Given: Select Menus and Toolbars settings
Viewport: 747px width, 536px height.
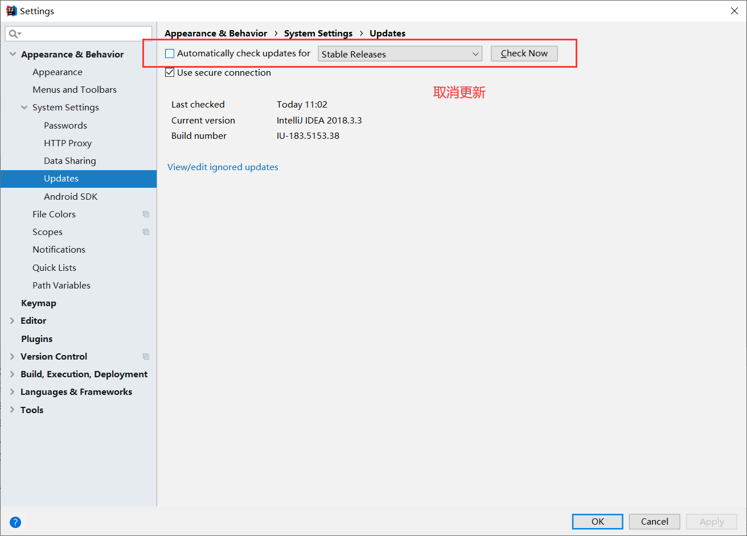Looking at the screenshot, I should coord(75,90).
